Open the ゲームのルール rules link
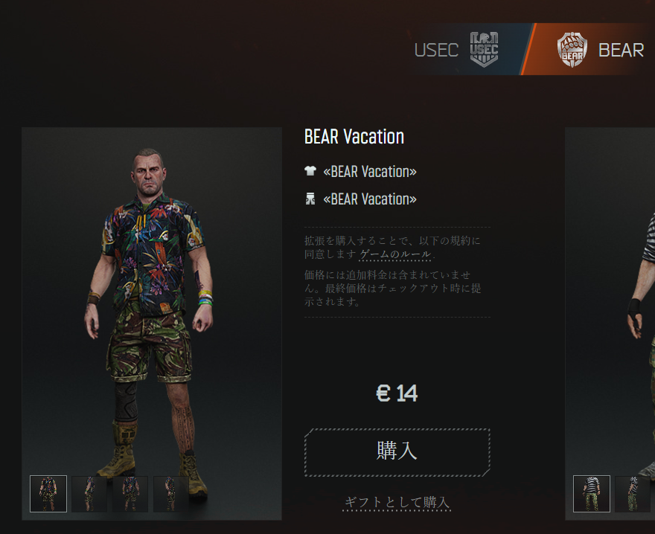655x534 pixels. (x=394, y=254)
